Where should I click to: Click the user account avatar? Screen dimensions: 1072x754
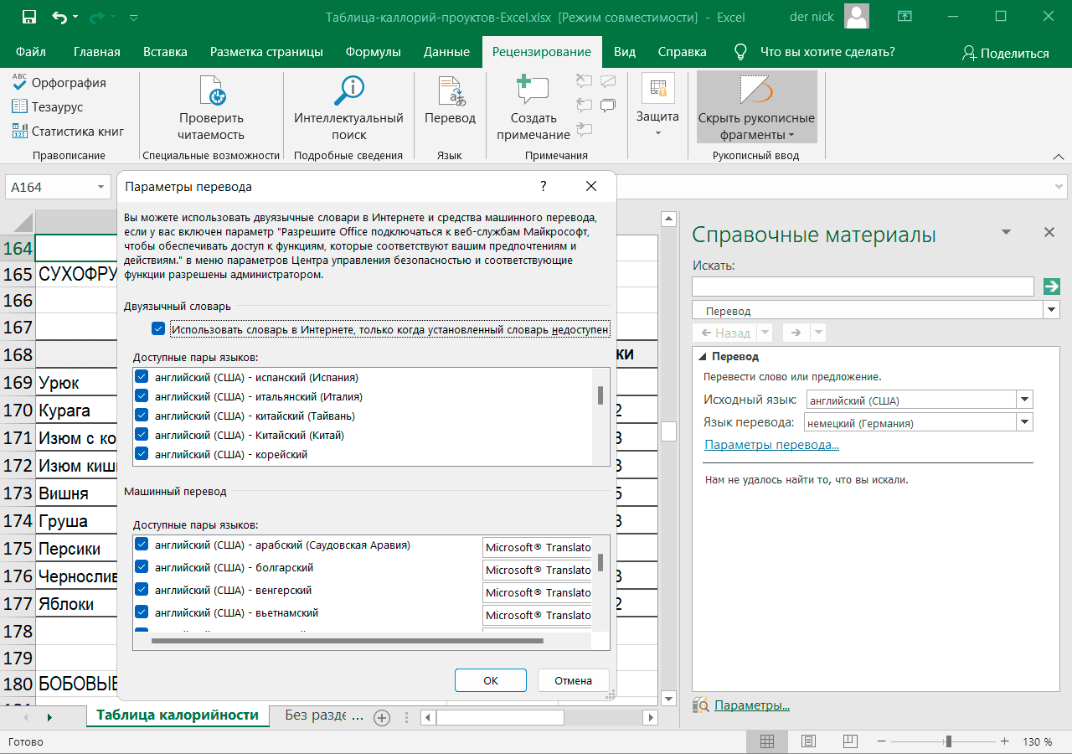(856, 17)
